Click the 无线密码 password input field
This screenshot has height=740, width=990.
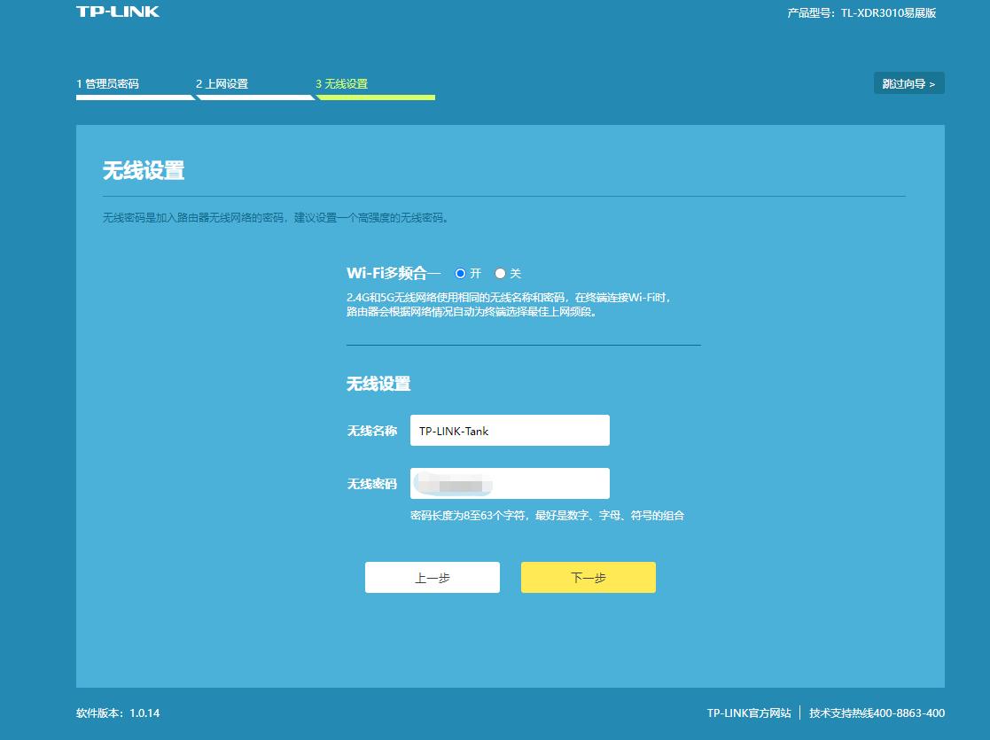pos(510,483)
